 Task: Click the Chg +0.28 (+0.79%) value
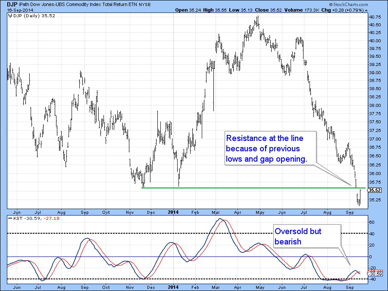click(x=342, y=10)
